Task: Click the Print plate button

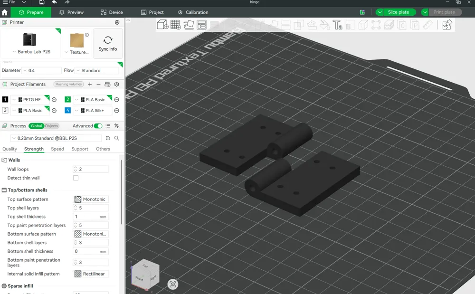Action: 445,12
